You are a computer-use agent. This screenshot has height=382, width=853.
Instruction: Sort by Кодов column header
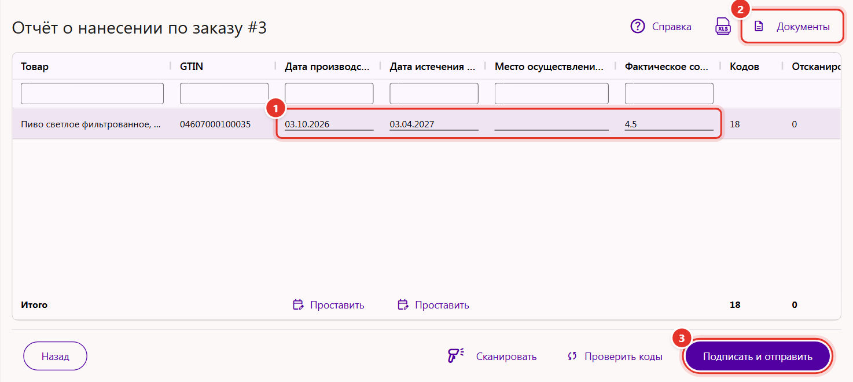pos(744,67)
